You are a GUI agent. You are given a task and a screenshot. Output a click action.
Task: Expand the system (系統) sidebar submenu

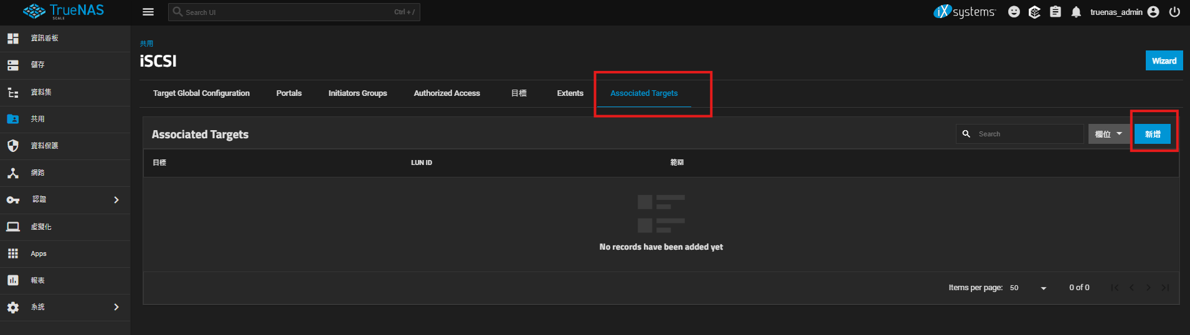(116, 307)
